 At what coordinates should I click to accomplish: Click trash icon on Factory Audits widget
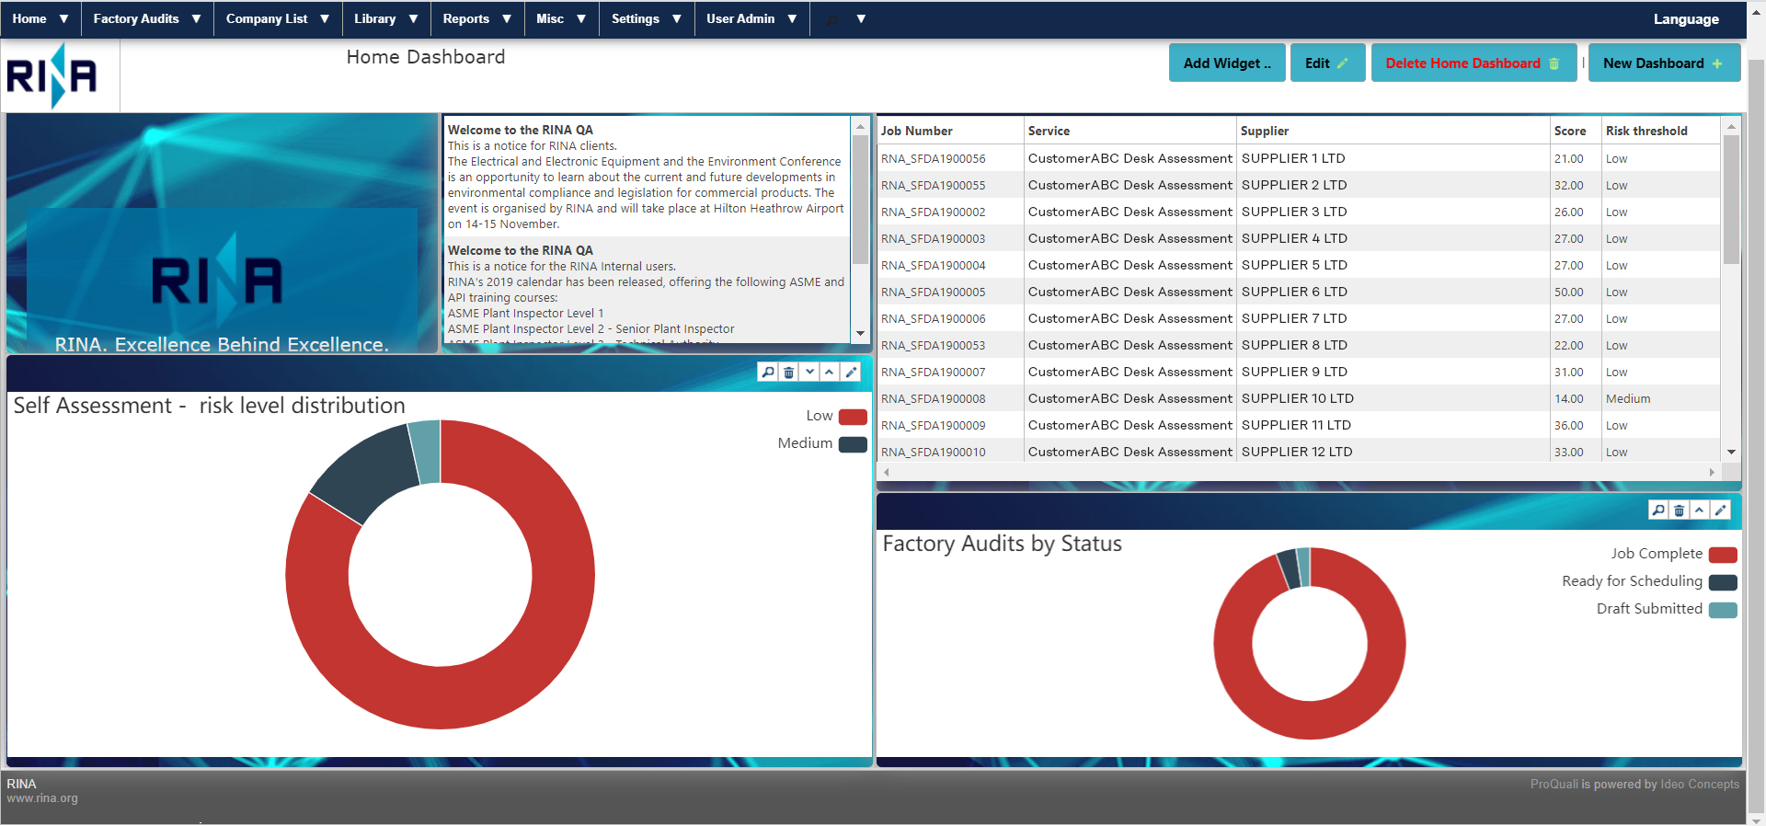pyautogui.click(x=1679, y=511)
